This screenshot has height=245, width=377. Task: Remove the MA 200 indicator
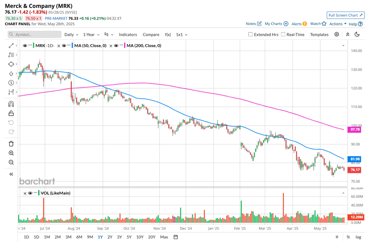click(111, 46)
